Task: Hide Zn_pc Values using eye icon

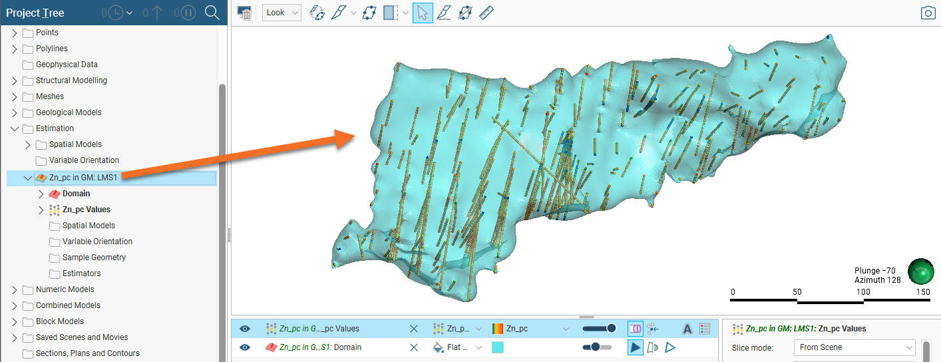Action: [x=245, y=329]
